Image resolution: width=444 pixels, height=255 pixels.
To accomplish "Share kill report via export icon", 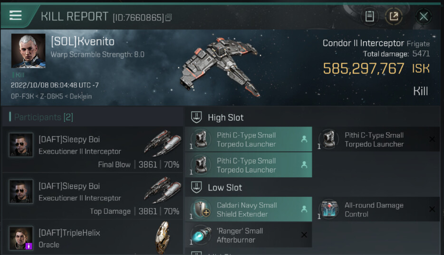I will [394, 17].
